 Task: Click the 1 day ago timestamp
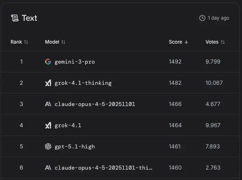click(218, 18)
